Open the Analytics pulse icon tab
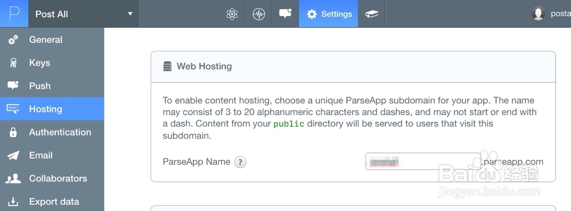This screenshot has width=571, height=211. (x=259, y=14)
